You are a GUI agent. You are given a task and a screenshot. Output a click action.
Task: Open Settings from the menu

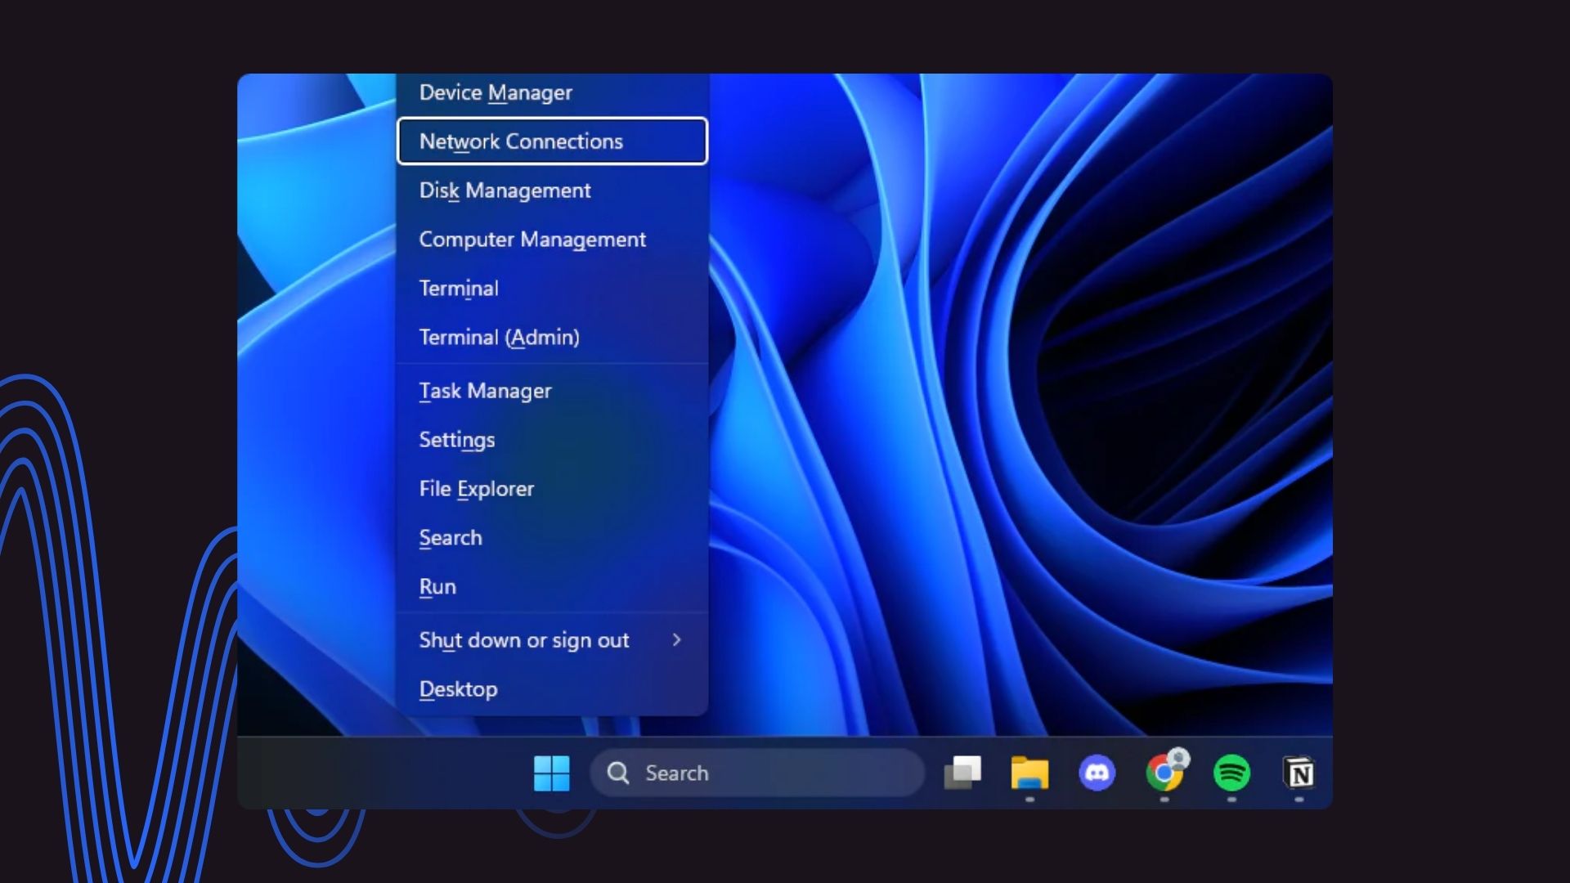pos(552,440)
